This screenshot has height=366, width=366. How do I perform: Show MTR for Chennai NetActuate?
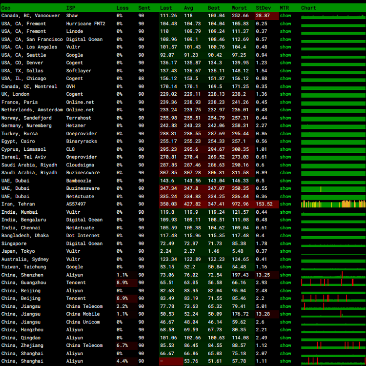pos(285,227)
